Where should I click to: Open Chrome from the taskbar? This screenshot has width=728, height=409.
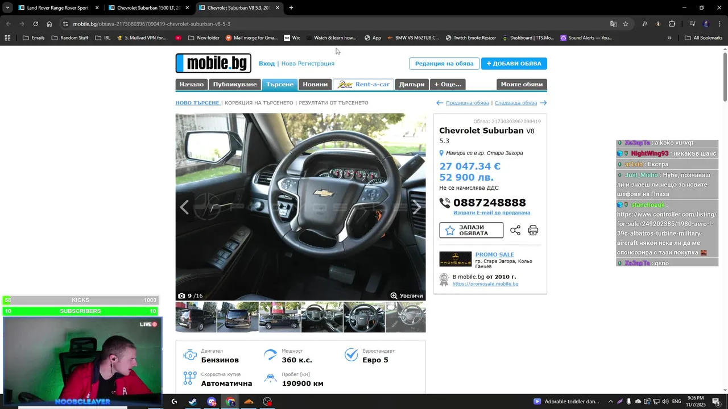pyautogui.click(x=230, y=402)
